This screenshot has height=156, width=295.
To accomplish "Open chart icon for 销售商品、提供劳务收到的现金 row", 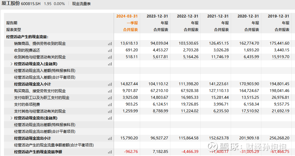I will point(110,44).
